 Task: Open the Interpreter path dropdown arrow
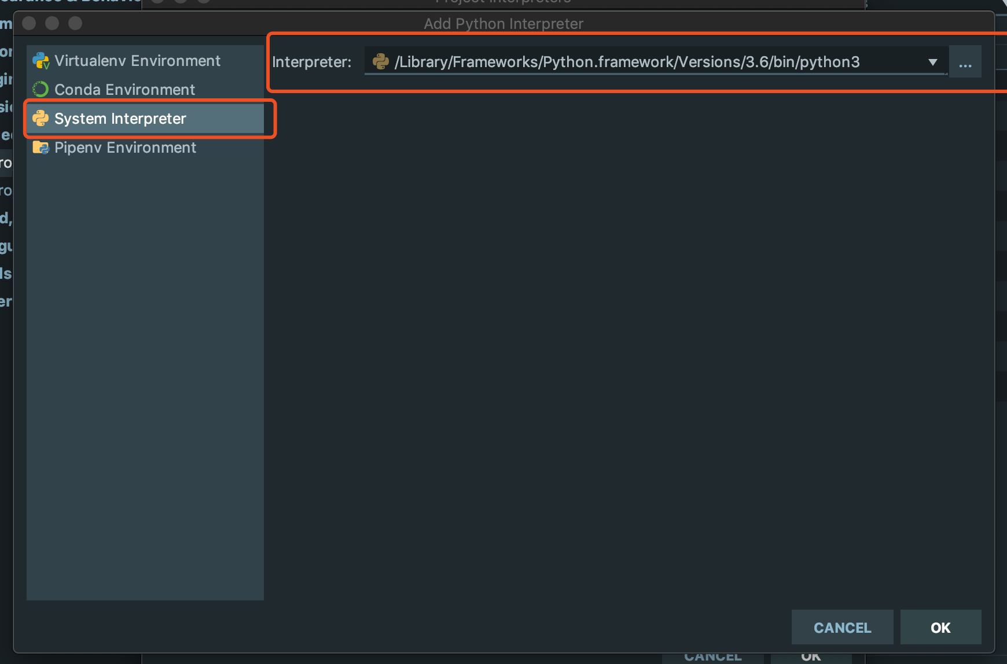tap(932, 62)
